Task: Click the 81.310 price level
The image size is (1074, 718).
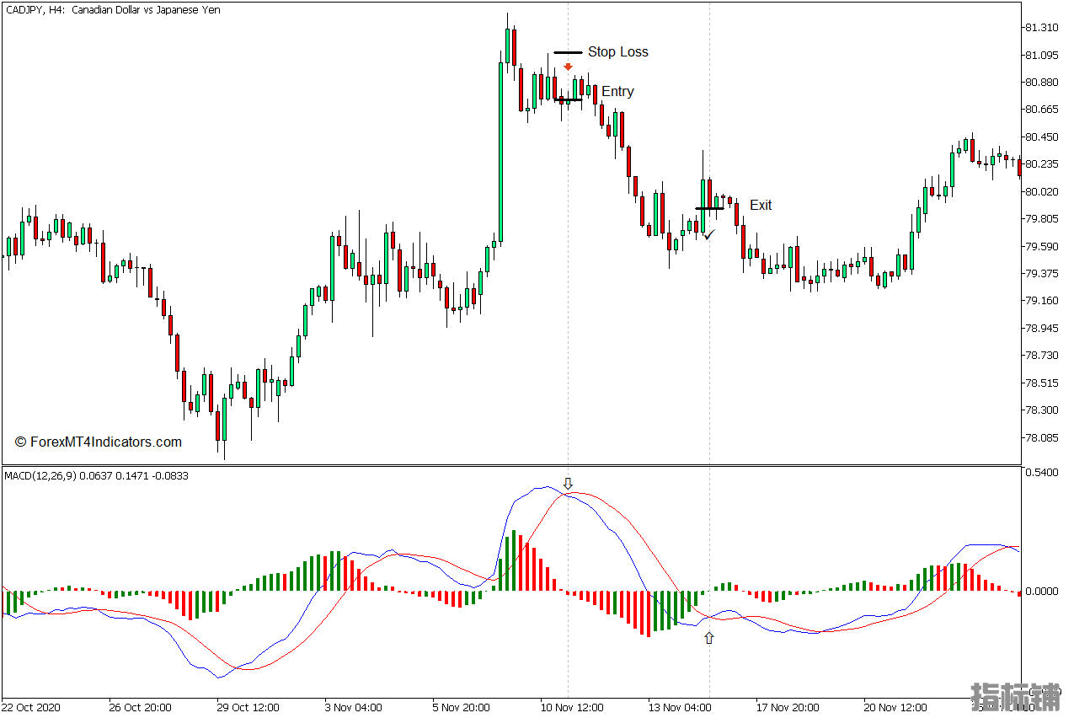Action: tap(1042, 28)
